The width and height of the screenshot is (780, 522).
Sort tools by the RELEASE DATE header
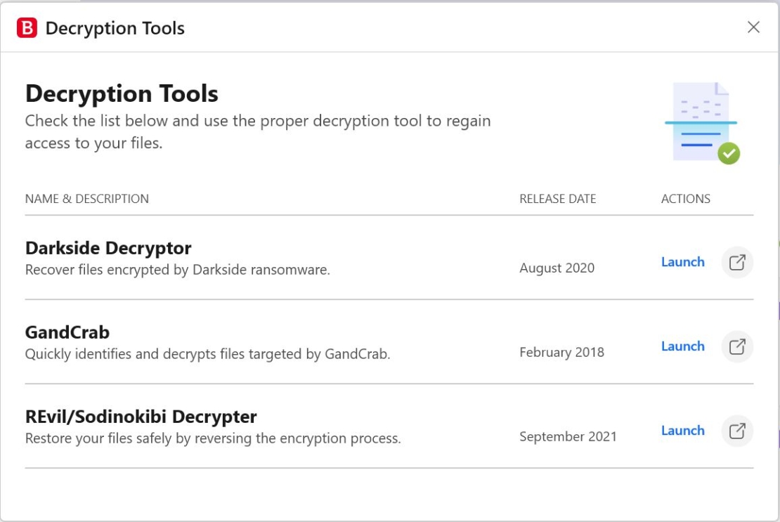[558, 199]
